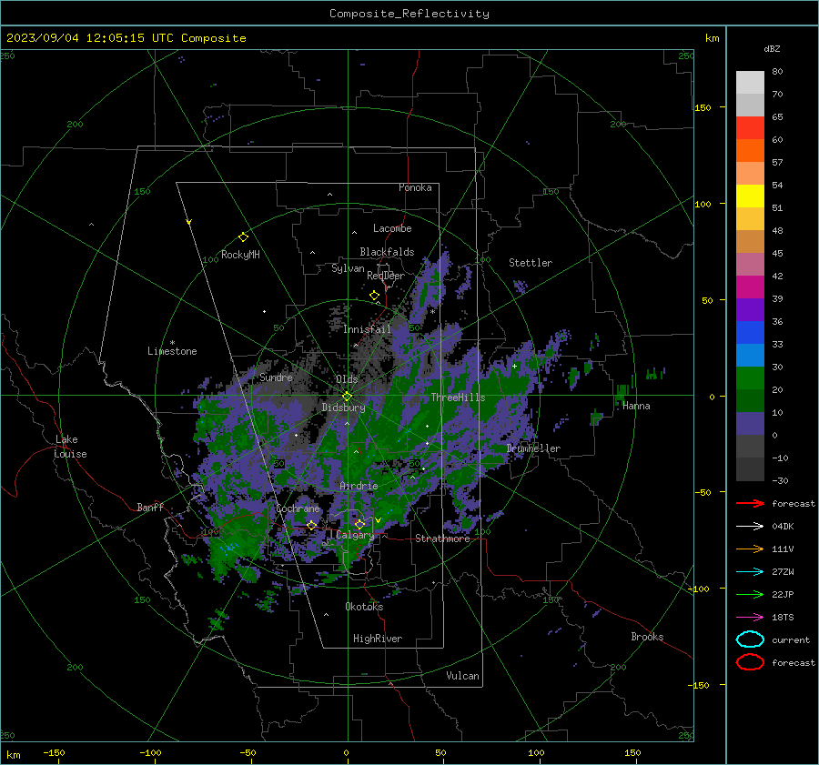Image resolution: width=819 pixels, height=765 pixels.
Task: Click the Stettler city label
Action: coord(531,263)
